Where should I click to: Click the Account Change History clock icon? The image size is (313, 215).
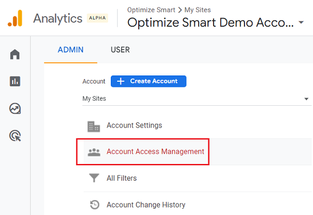[95, 205]
